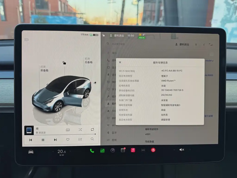Open vehicle controls via car icon

tap(31, 152)
